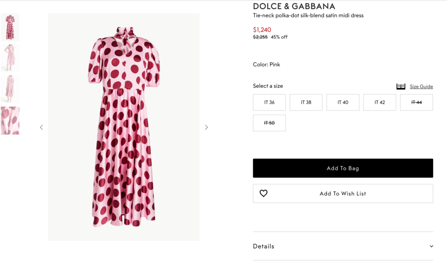
Task: Click the crossed-out IT 44 size
Action: (x=416, y=102)
